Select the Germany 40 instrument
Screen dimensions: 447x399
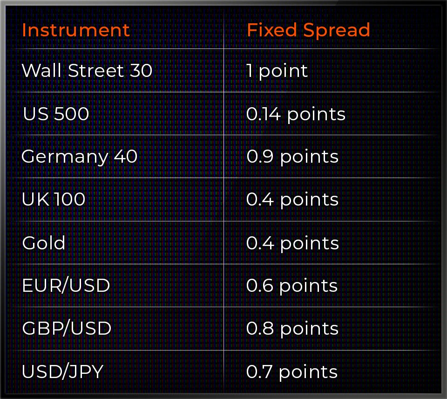click(80, 157)
